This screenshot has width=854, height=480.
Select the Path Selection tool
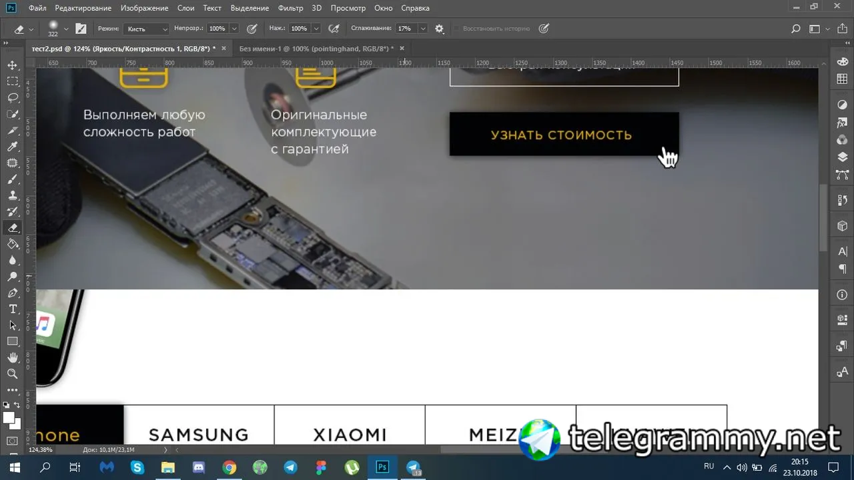pos(12,325)
